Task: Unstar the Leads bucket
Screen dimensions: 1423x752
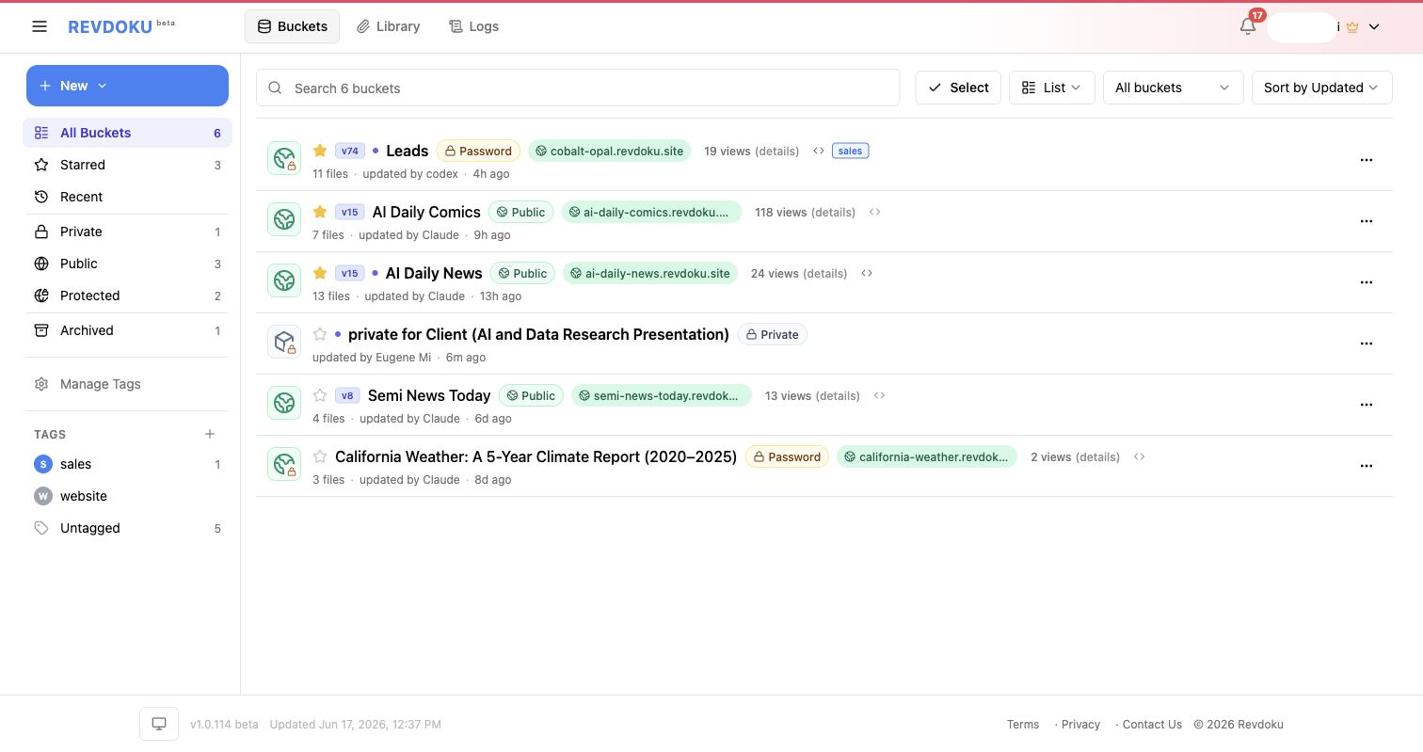Action: point(320,151)
